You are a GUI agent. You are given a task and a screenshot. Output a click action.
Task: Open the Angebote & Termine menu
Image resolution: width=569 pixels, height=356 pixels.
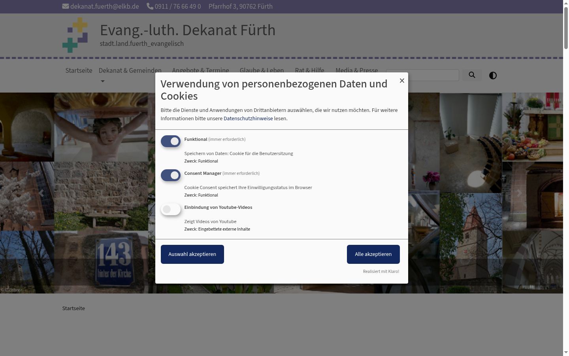coord(200,70)
